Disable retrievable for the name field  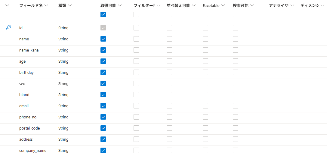tap(103, 39)
